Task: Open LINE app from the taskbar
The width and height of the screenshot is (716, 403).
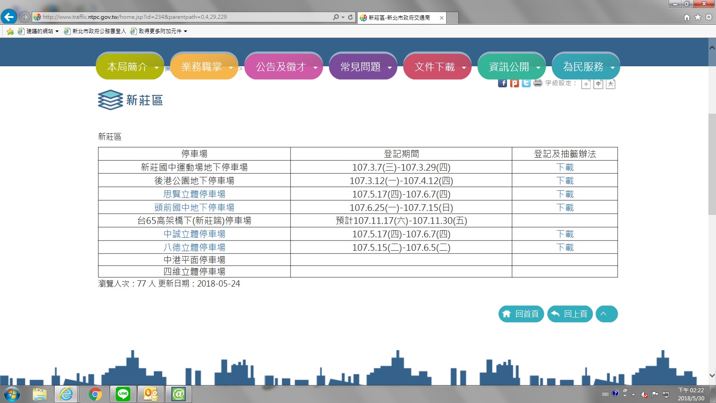Action: coord(123,394)
